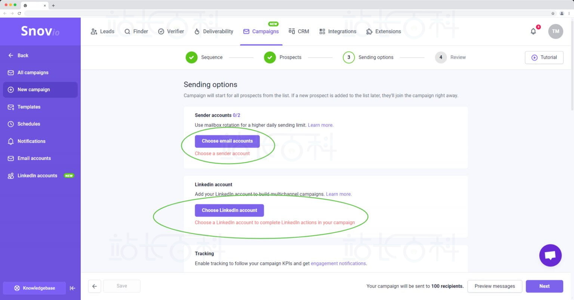
Task: Click the step 4 circle icon
Action: coord(441,58)
